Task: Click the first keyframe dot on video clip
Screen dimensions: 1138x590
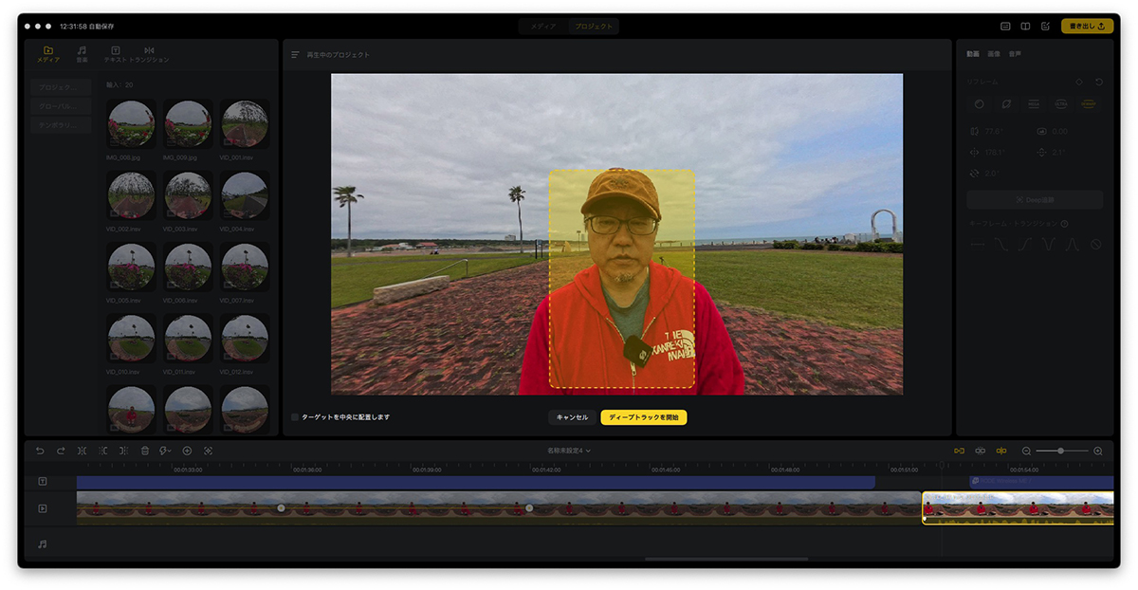Action: point(281,508)
